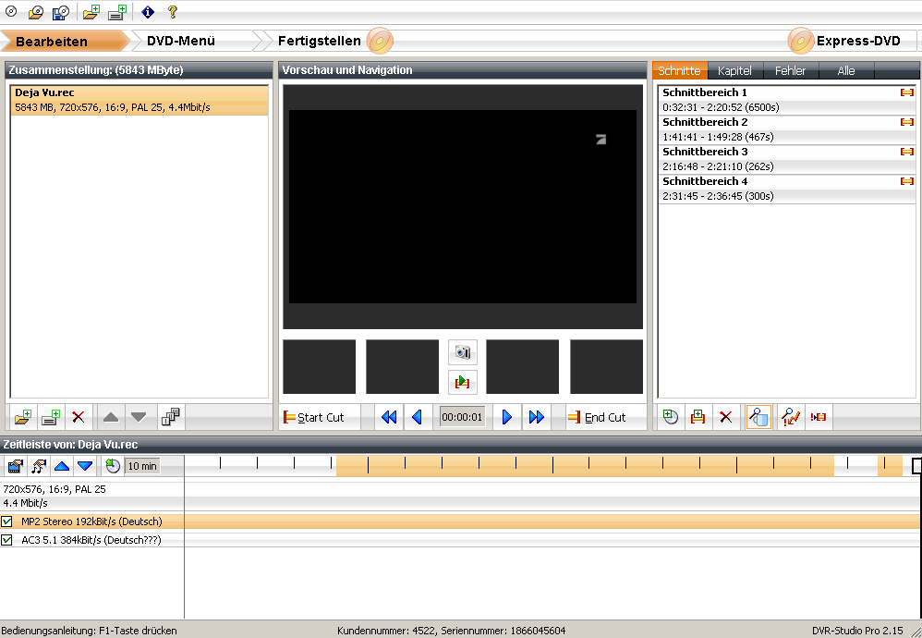Click blue down triangle in timeline toolbar
This screenshot has width=922, height=638.
click(x=85, y=466)
